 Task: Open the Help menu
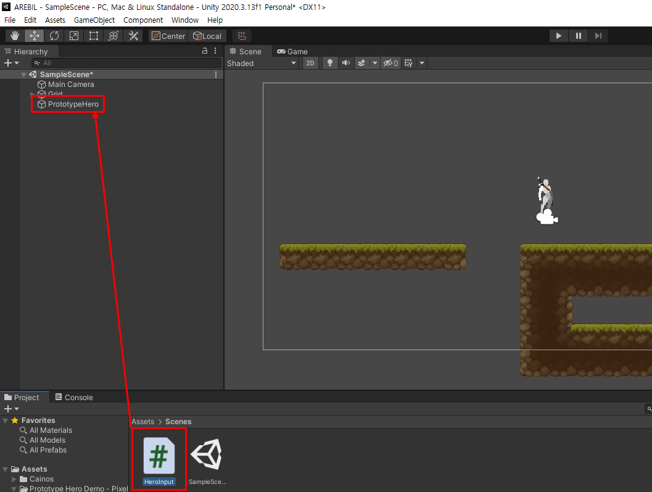pos(215,20)
